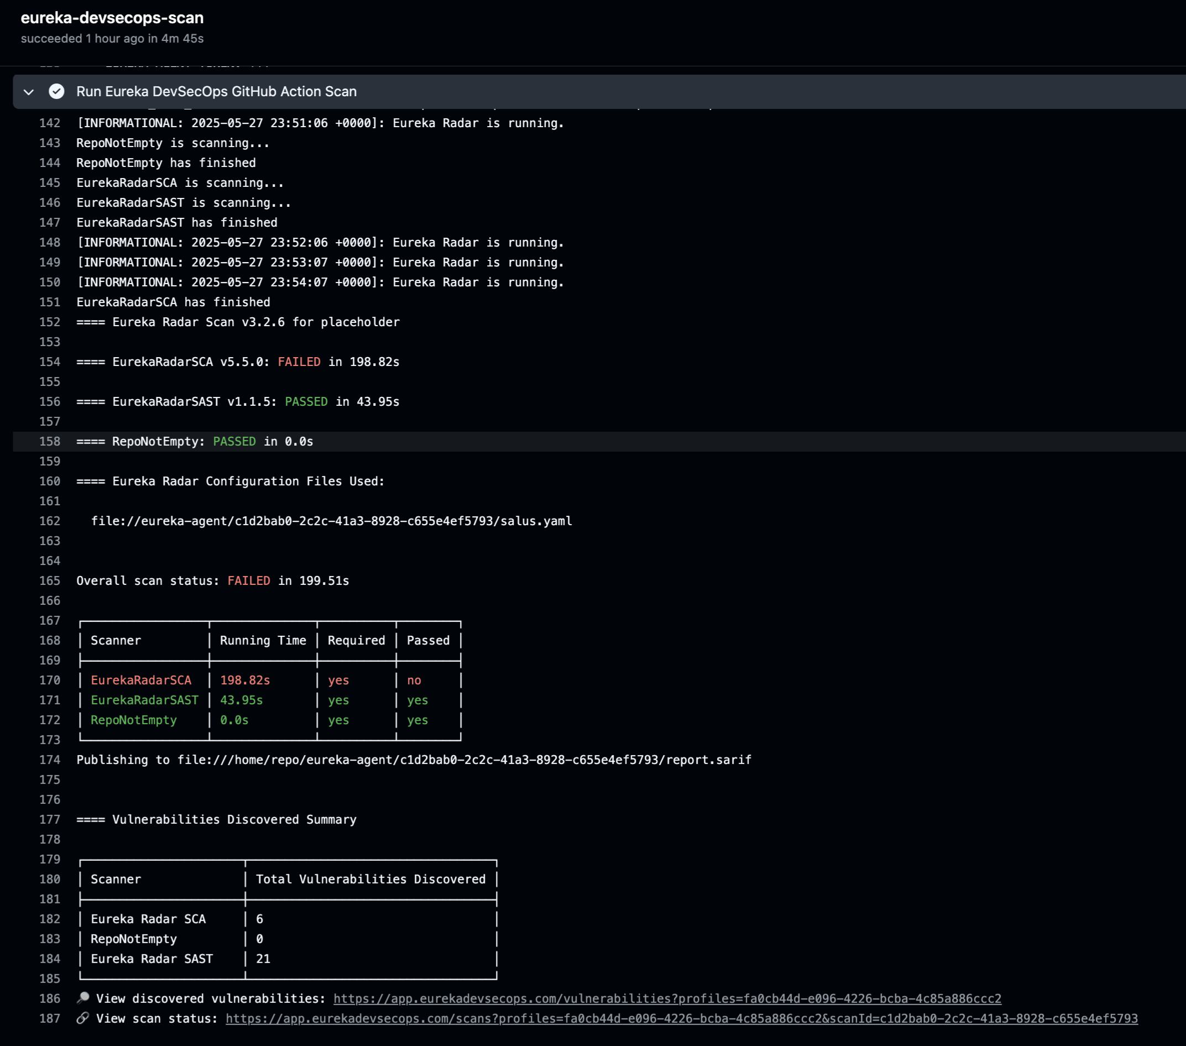Screen dimensions: 1186x1046
Task: Click the PASSED status on RepoNotEmpty line
Action: tap(234, 441)
